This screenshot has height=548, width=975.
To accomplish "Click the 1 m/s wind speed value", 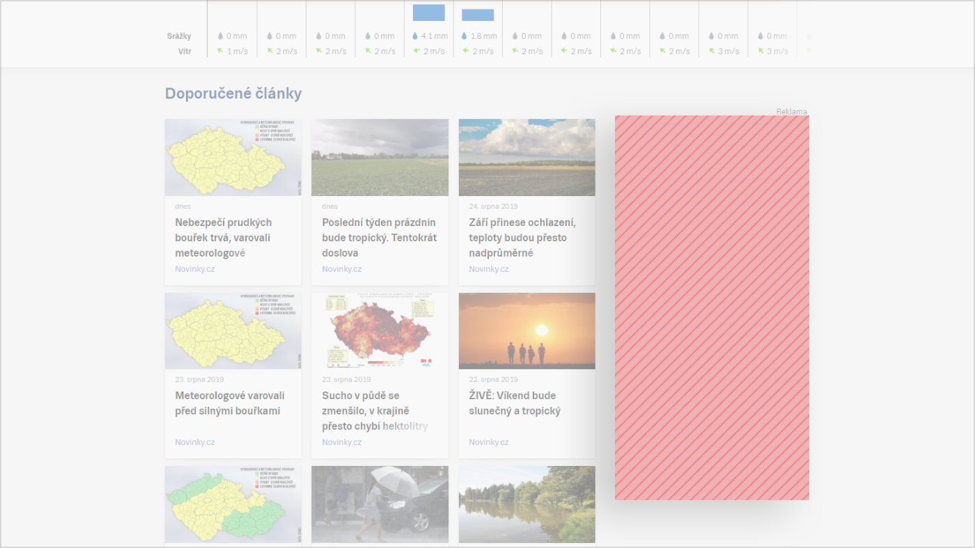I will (237, 51).
